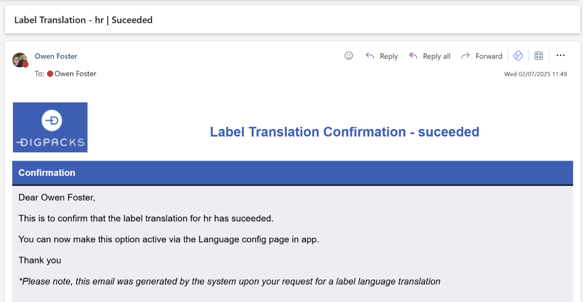583x302 pixels.
Task: Click the red presence badge on avatar
Action: coord(25,65)
